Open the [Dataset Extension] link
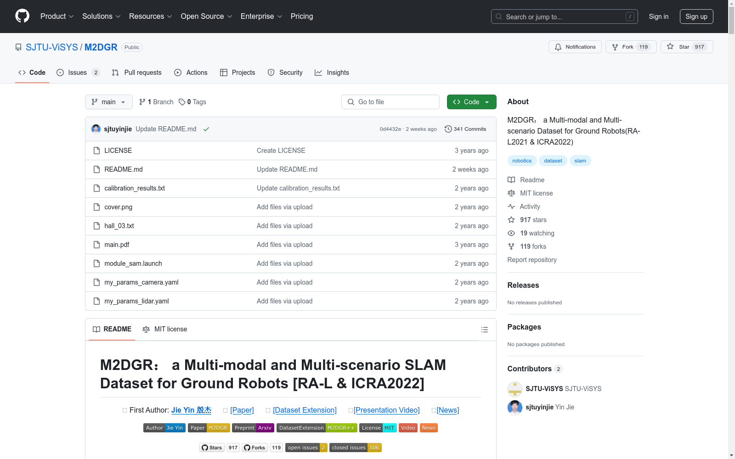This screenshot has width=735, height=459. (305, 410)
